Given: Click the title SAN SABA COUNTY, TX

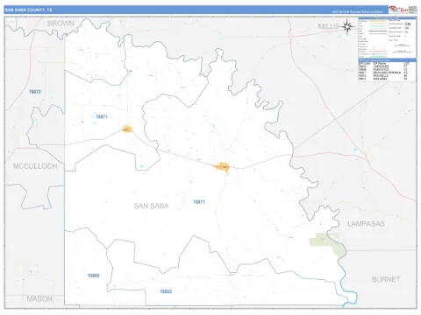Looking at the screenshot, I should [28, 10].
